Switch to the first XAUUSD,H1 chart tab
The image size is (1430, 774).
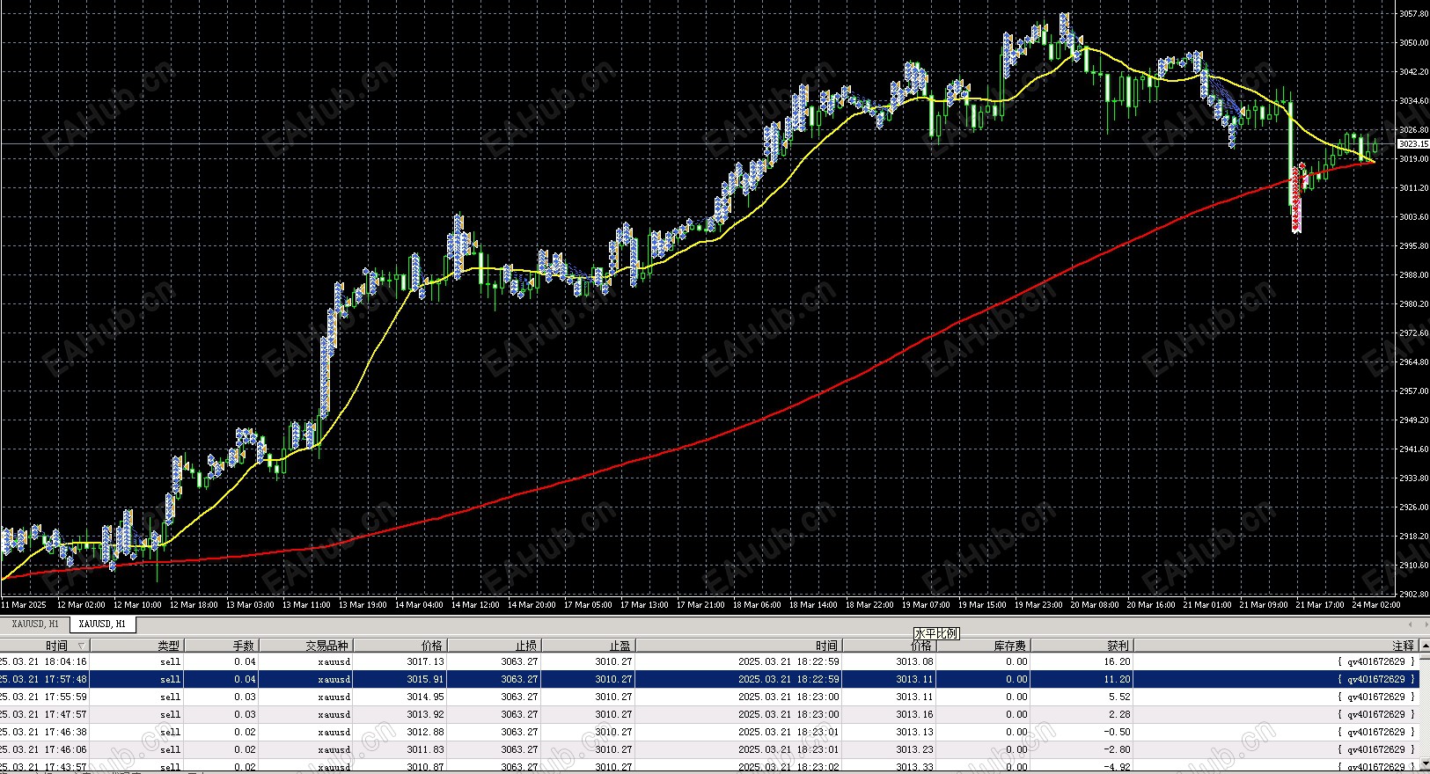(x=35, y=624)
